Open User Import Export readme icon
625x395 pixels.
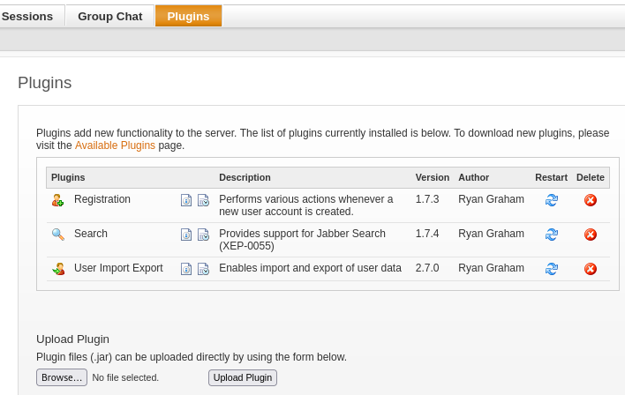[186, 269]
